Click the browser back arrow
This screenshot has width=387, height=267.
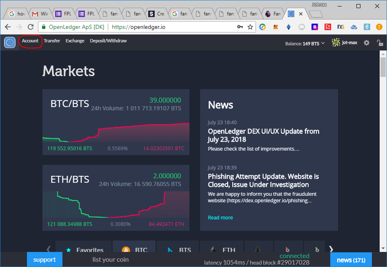point(8,27)
